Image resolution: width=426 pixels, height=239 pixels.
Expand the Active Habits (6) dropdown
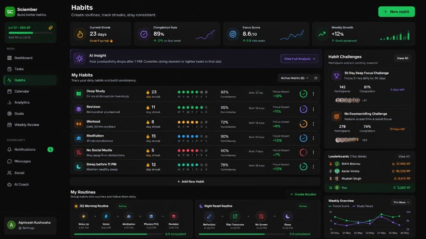point(294,78)
